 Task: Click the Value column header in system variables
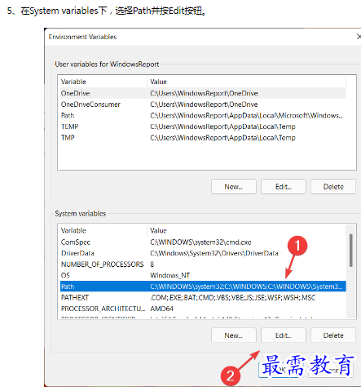click(246, 230)
